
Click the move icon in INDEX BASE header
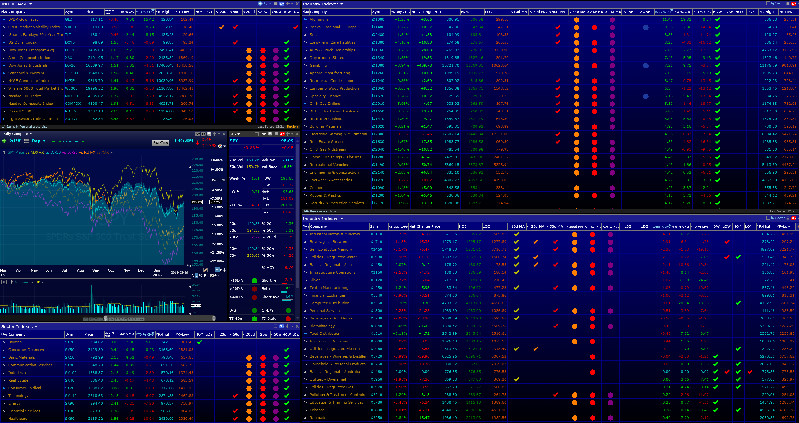[287, 4]
